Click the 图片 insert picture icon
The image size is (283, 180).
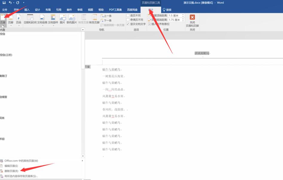pyautogui.click(x=62, y=17)
